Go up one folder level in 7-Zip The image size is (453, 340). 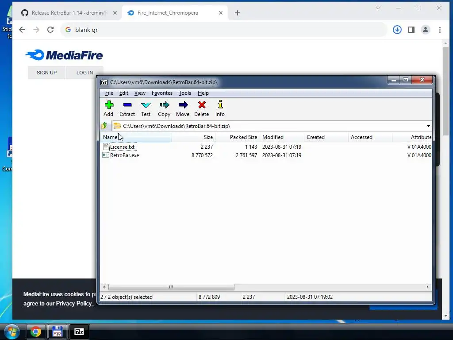pos(104,126)
